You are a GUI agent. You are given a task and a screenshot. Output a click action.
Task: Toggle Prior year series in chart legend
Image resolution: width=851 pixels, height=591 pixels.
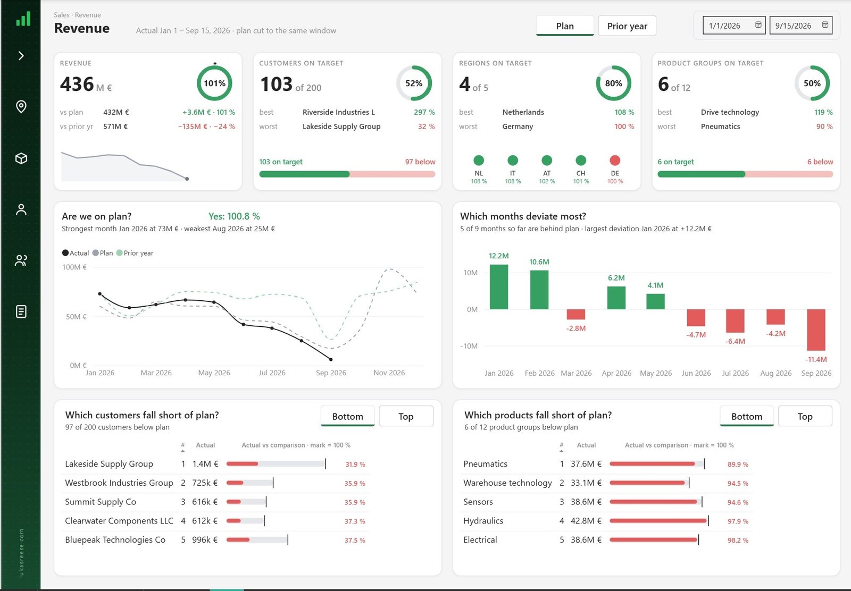click(135, 253)
